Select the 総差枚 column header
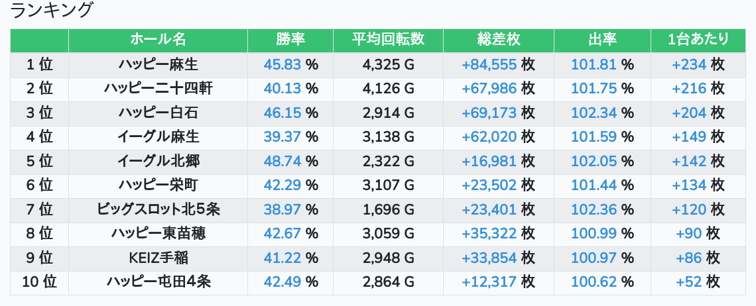 click(498, 40)
